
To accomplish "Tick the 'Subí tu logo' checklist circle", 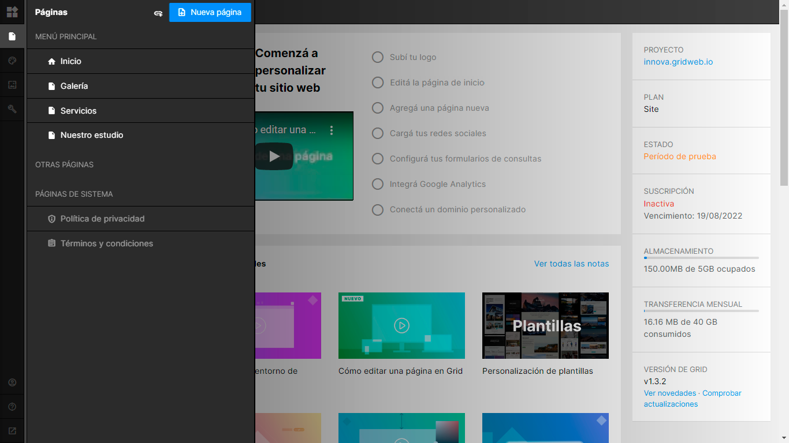I will pyautogui.click(x=378, y=57).
